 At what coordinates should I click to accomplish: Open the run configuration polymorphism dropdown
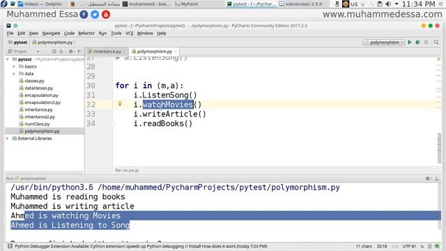point(384,42)
